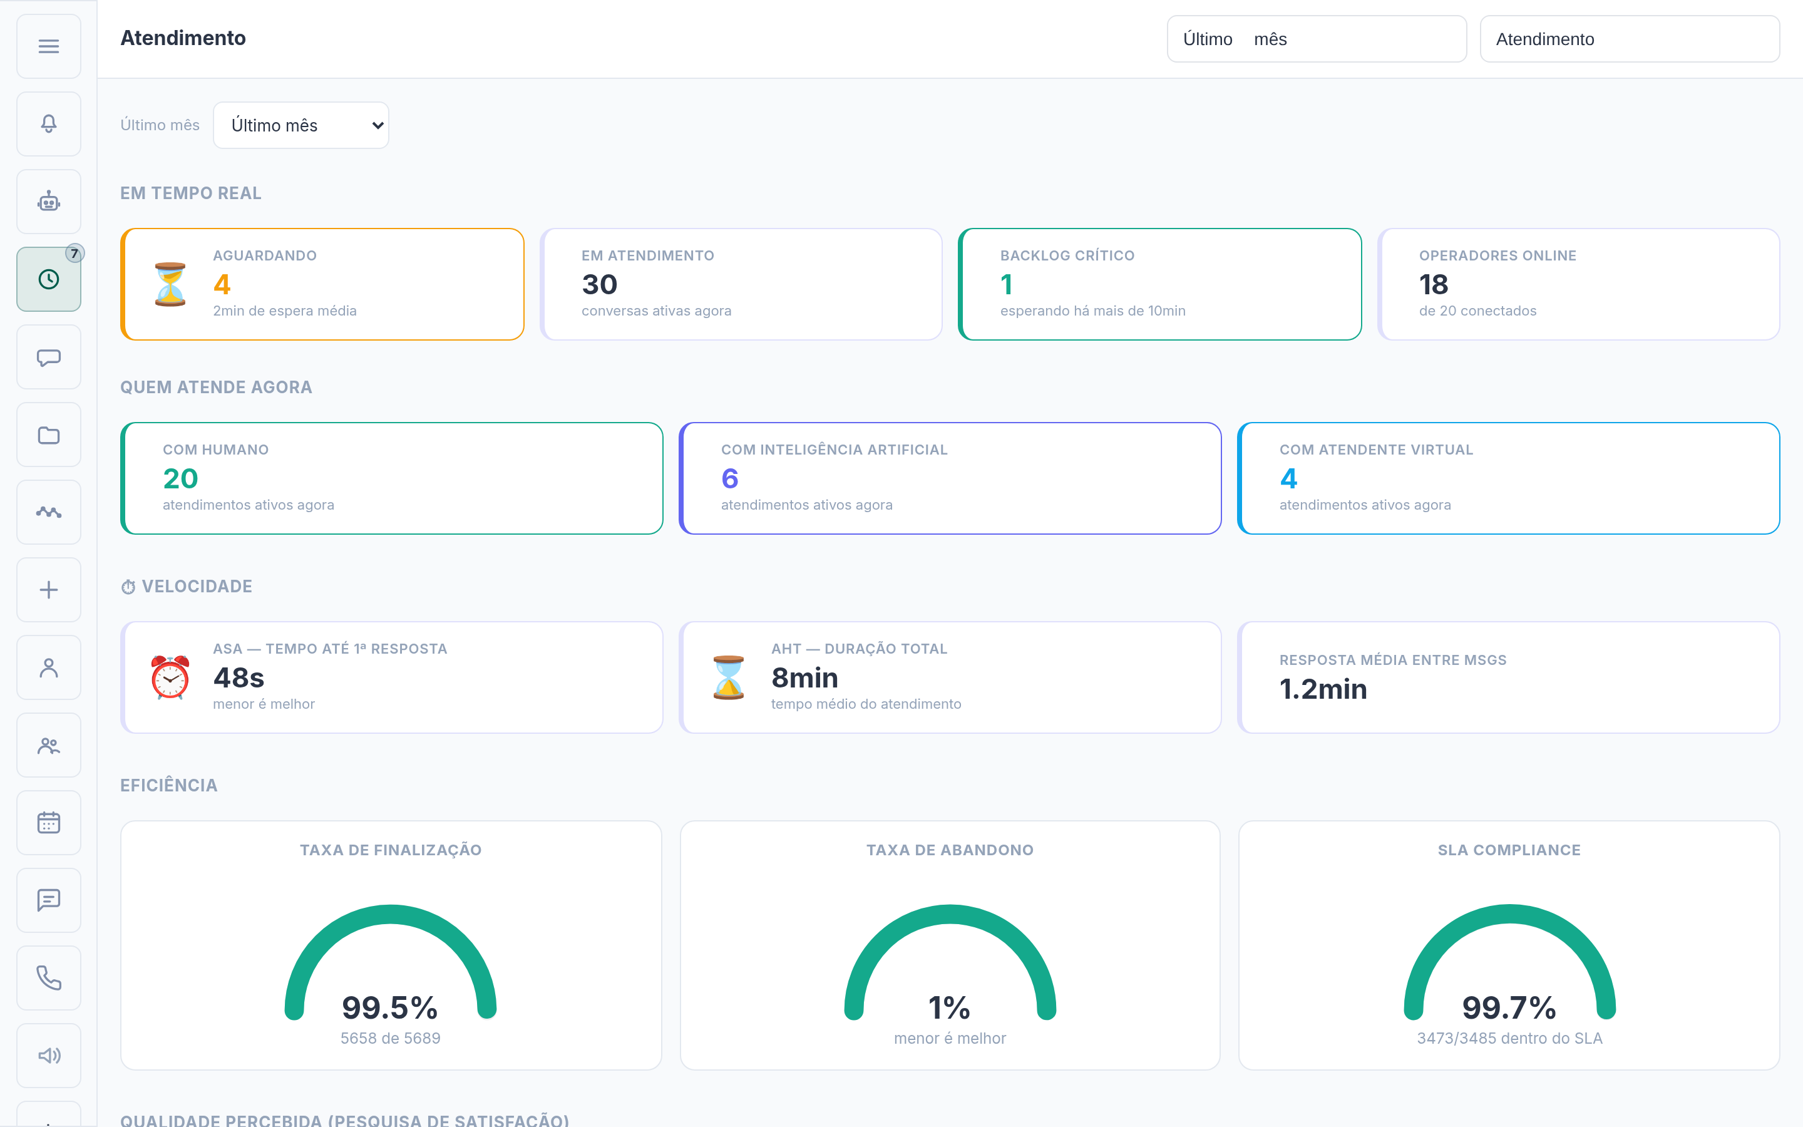Image resolution: width=1803 pixels, height=1127 pixels.
Task: Expand the Último mês period dropdown
Action: point(301,125)
